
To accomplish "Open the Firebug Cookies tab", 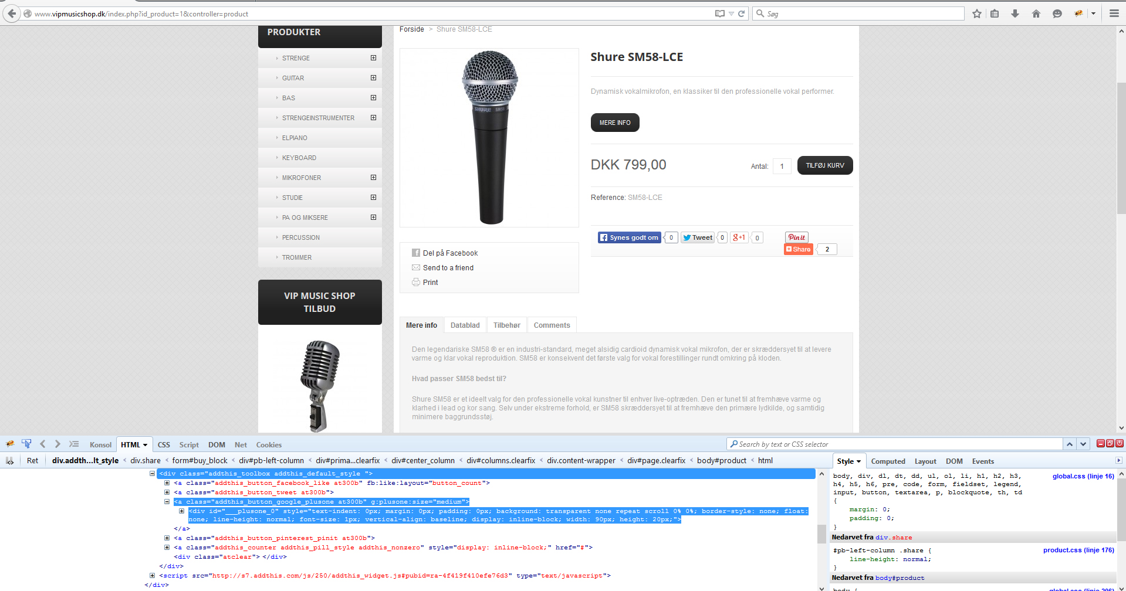I will click(269, 445).
